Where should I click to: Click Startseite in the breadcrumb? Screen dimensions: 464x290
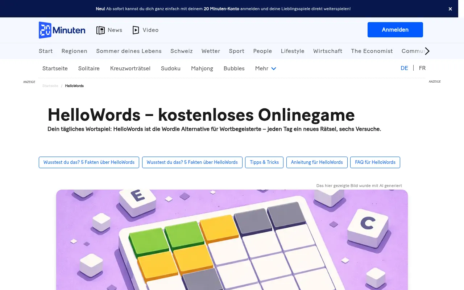pos(50,86)
